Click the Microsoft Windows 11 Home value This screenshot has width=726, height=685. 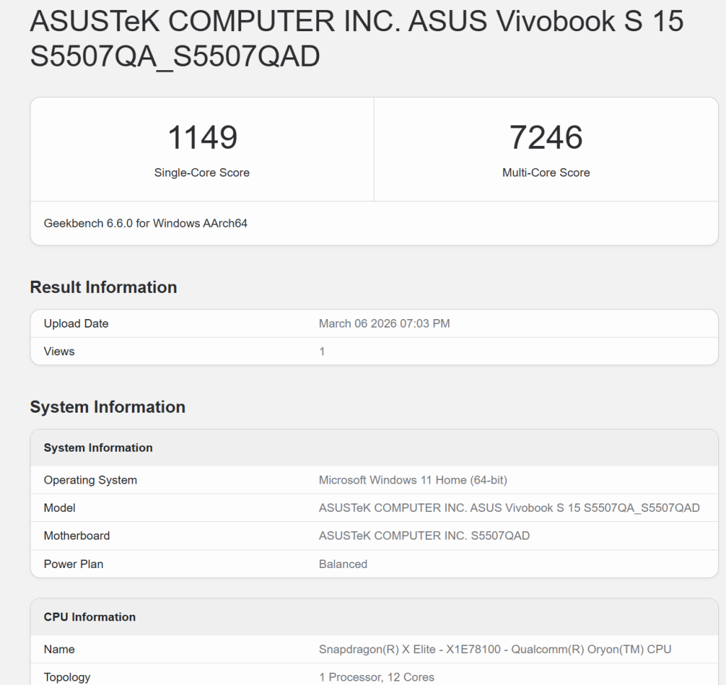(413, 480)
